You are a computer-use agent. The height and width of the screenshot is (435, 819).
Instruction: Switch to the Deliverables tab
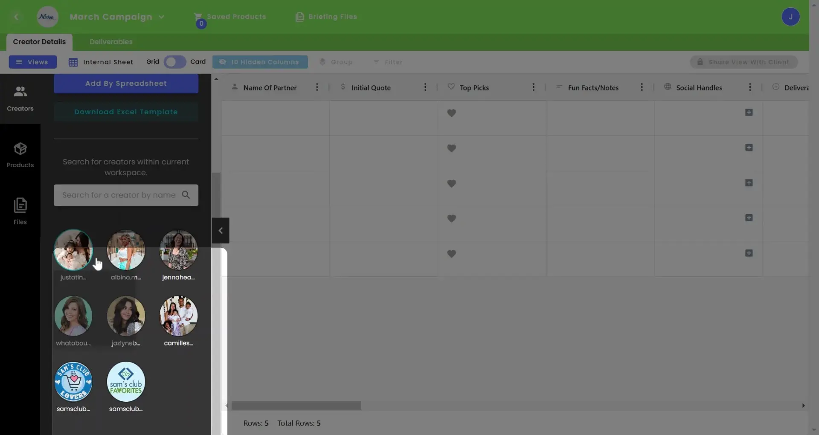pyautogui.click(x=110, y=41)
